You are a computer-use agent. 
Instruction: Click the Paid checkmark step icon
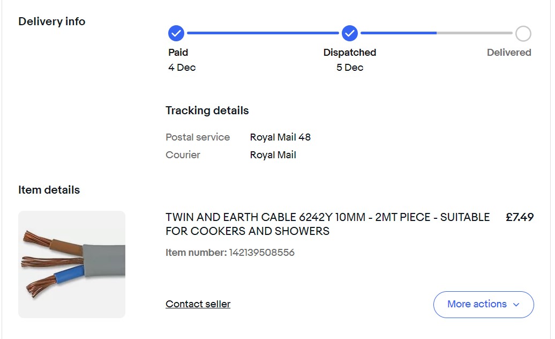[176, 33]
